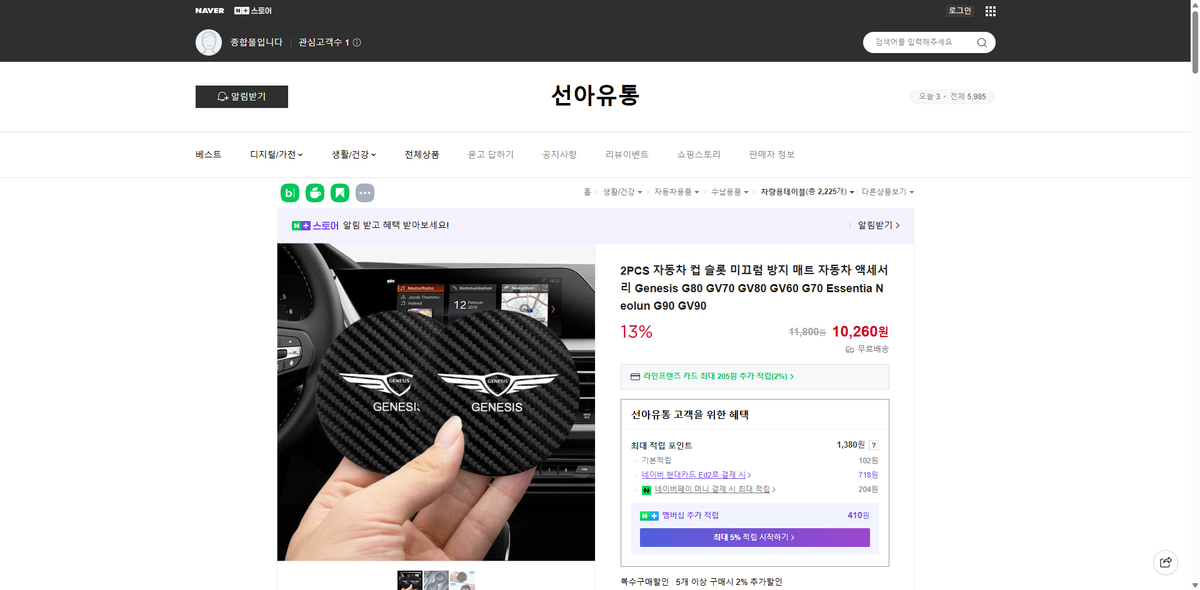Open the 다른상품보기 dropdown
Screen dimensions: 1200x590
[x=887, y=192]
